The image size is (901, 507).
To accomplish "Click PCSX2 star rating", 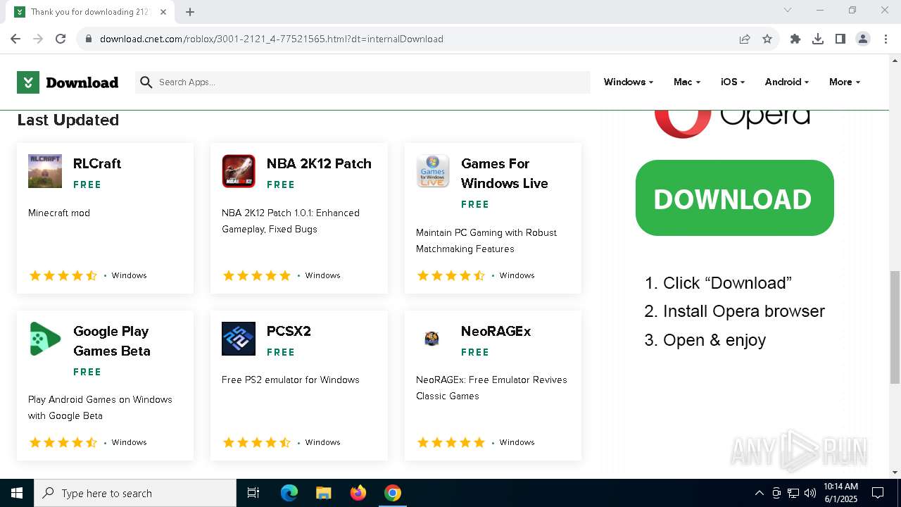I will [x=256, y=442].
